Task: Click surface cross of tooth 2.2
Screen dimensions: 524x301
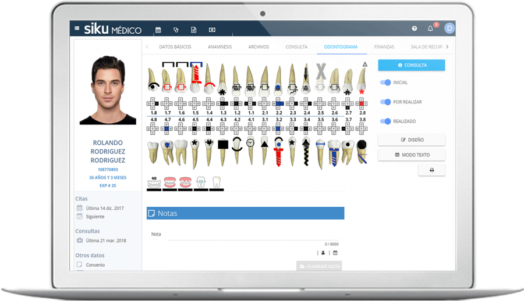Action: [278, 104]
